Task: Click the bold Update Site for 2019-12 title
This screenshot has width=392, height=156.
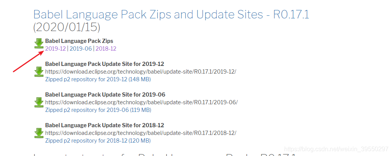Action: tap(105, 64)
